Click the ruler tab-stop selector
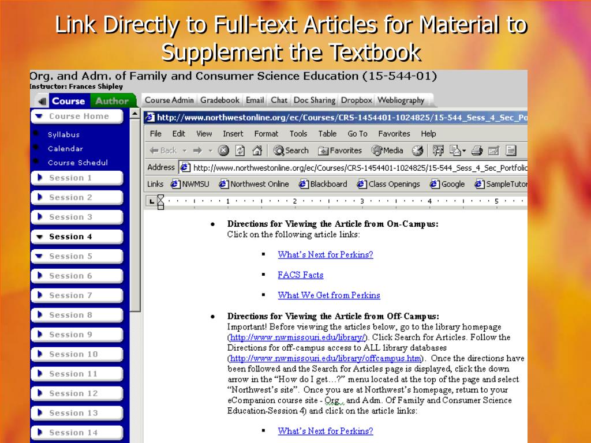 tap(152, 201)
